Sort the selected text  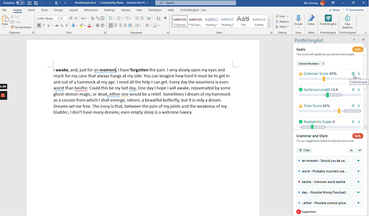(159, 18)
